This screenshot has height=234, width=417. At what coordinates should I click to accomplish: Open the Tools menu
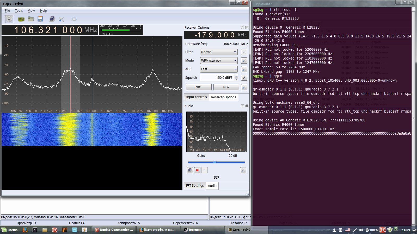19,11
